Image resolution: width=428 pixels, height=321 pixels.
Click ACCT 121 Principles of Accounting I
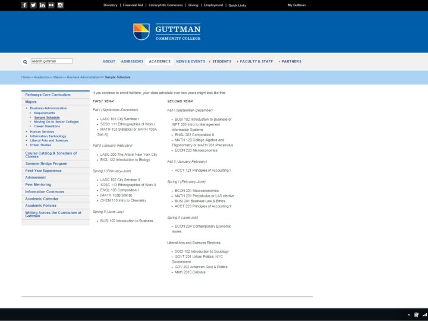click(203, 171)
